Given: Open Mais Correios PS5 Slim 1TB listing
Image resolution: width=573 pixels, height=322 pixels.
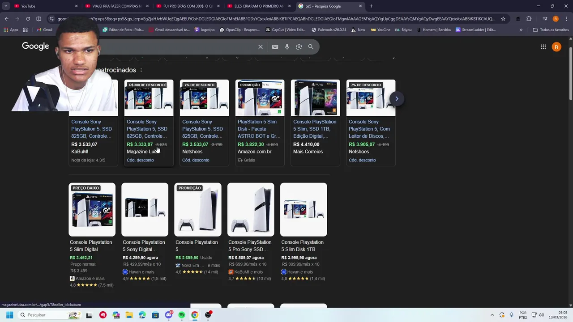Looking at the screenshot, I should pos(315,123).
